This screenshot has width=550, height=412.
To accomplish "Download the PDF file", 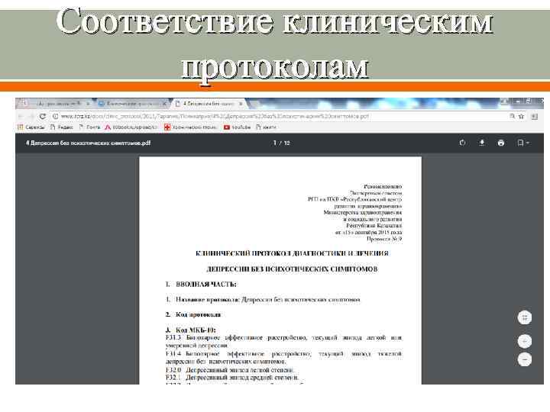I will click(x=482, y=143).
